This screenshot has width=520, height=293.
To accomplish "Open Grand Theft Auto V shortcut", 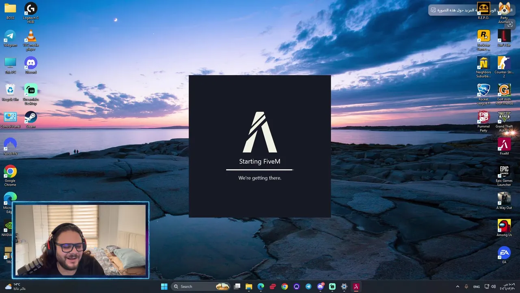I will 504,121.
